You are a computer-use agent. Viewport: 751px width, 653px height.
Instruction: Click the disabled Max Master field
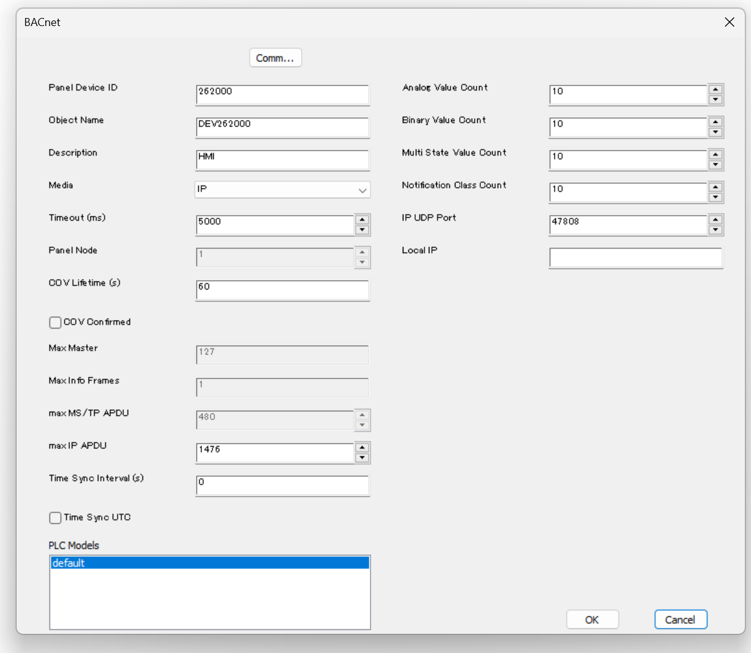(x=283, y=355)
